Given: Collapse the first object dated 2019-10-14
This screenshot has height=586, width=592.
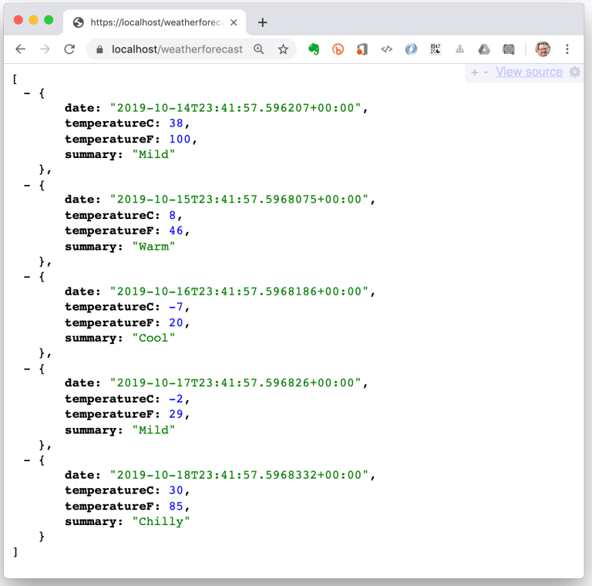Looking at the screenshot, I should pyautogui.click(x=28, y=93).
